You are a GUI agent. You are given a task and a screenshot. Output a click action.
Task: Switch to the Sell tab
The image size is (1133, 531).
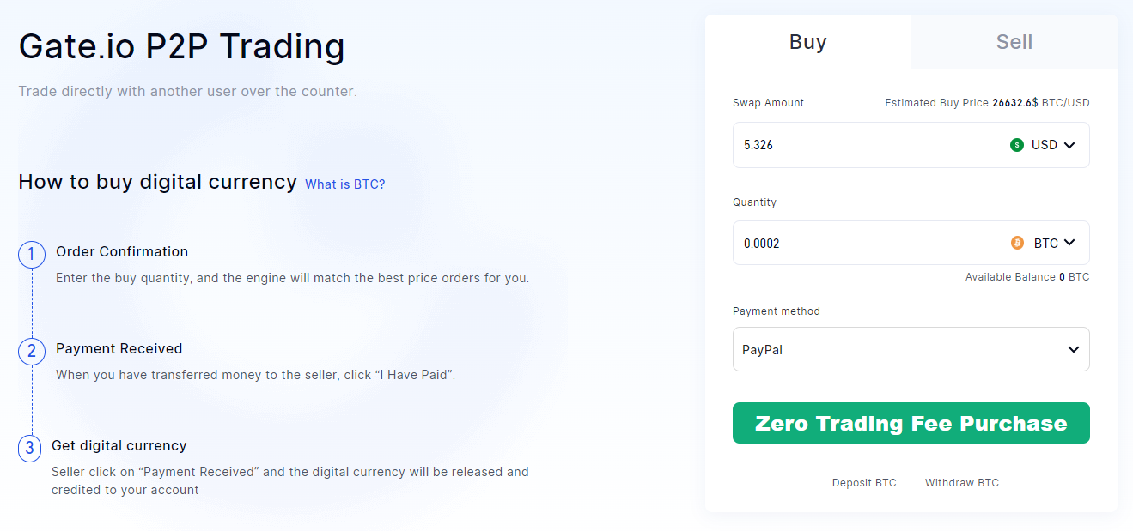pyautogui.click(x=1014, y=41)
